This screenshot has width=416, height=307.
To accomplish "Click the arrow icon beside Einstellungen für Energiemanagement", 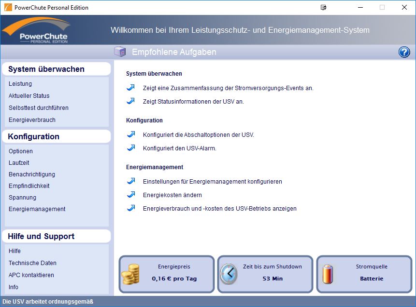I will 131,181.
